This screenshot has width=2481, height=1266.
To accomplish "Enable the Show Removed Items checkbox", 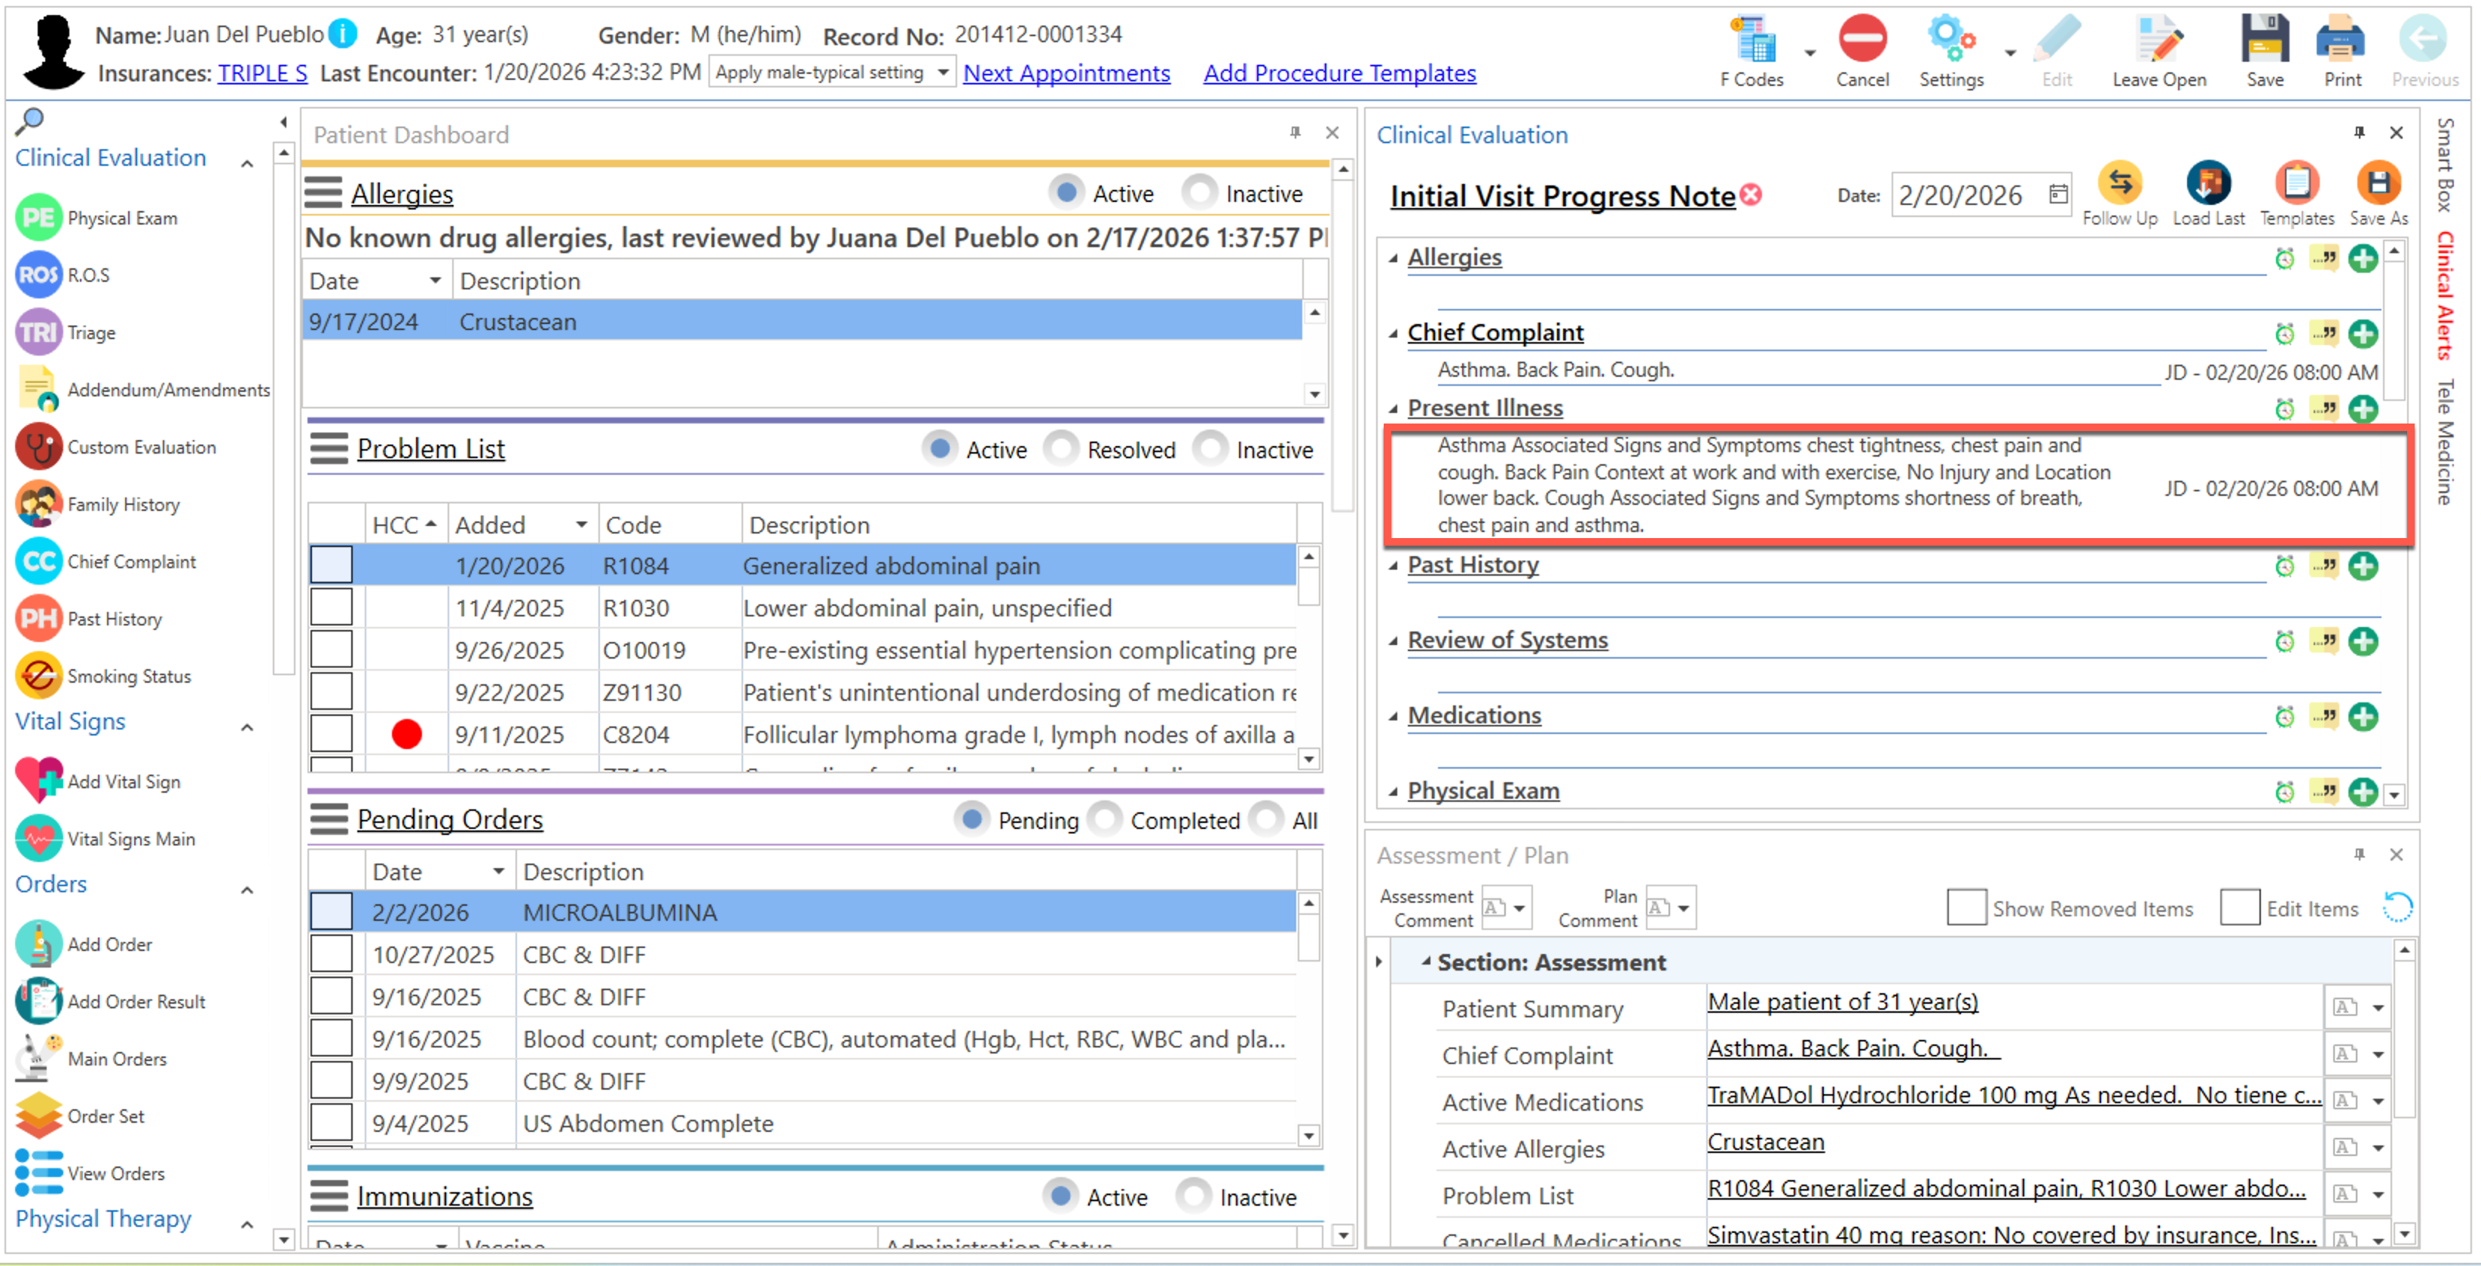I will pos(1966,908).
